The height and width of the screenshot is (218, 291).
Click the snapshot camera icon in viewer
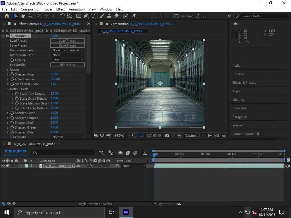coord(167,136)
